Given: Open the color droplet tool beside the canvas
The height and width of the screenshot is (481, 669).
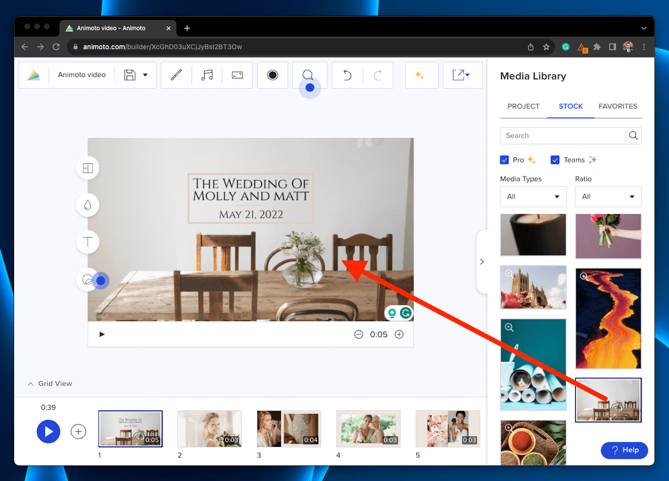Looking at the screenshot, I should tap(88, 205).
